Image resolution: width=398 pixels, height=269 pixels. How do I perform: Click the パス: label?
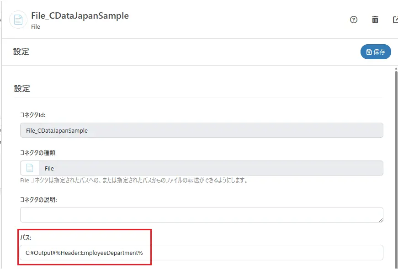[25, 238]
